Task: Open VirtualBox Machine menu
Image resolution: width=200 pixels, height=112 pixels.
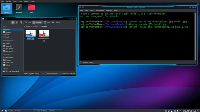Action: point(8,1)
